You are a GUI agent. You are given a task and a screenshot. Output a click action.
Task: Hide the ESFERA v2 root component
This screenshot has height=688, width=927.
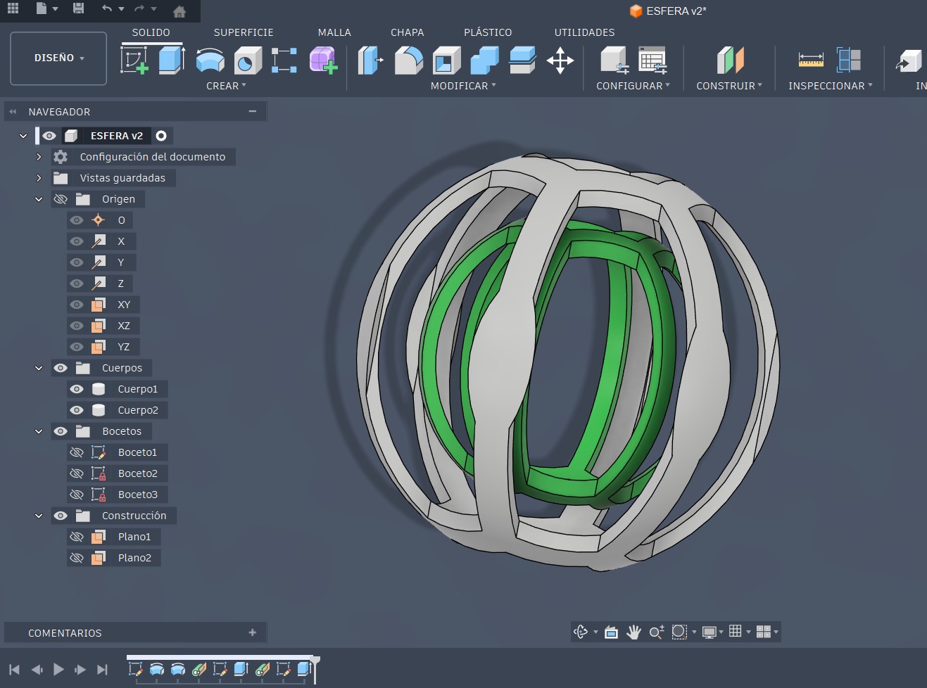pos(49,136)
